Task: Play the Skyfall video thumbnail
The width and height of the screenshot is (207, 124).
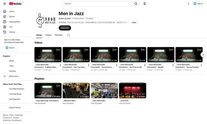Action: (161, 55)
